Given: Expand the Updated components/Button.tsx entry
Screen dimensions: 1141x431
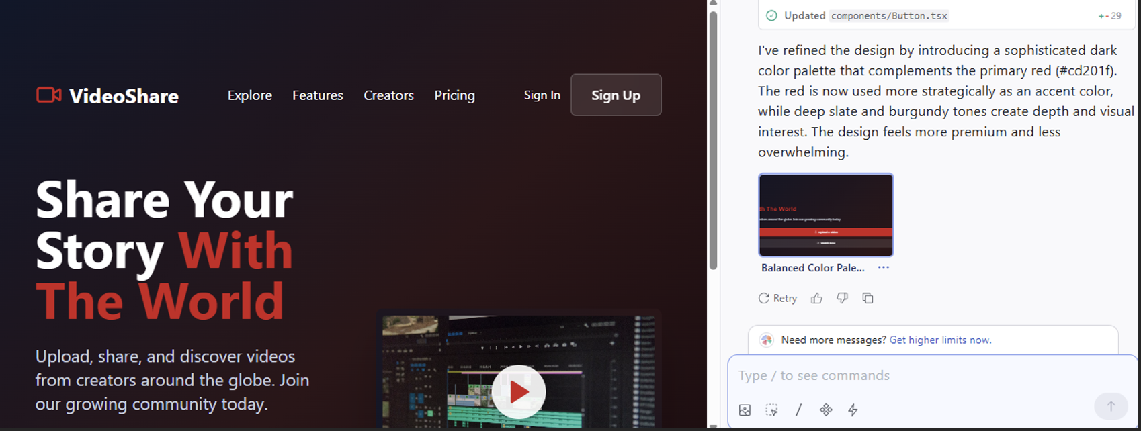Looking at the screenshot, I should 889,15.
